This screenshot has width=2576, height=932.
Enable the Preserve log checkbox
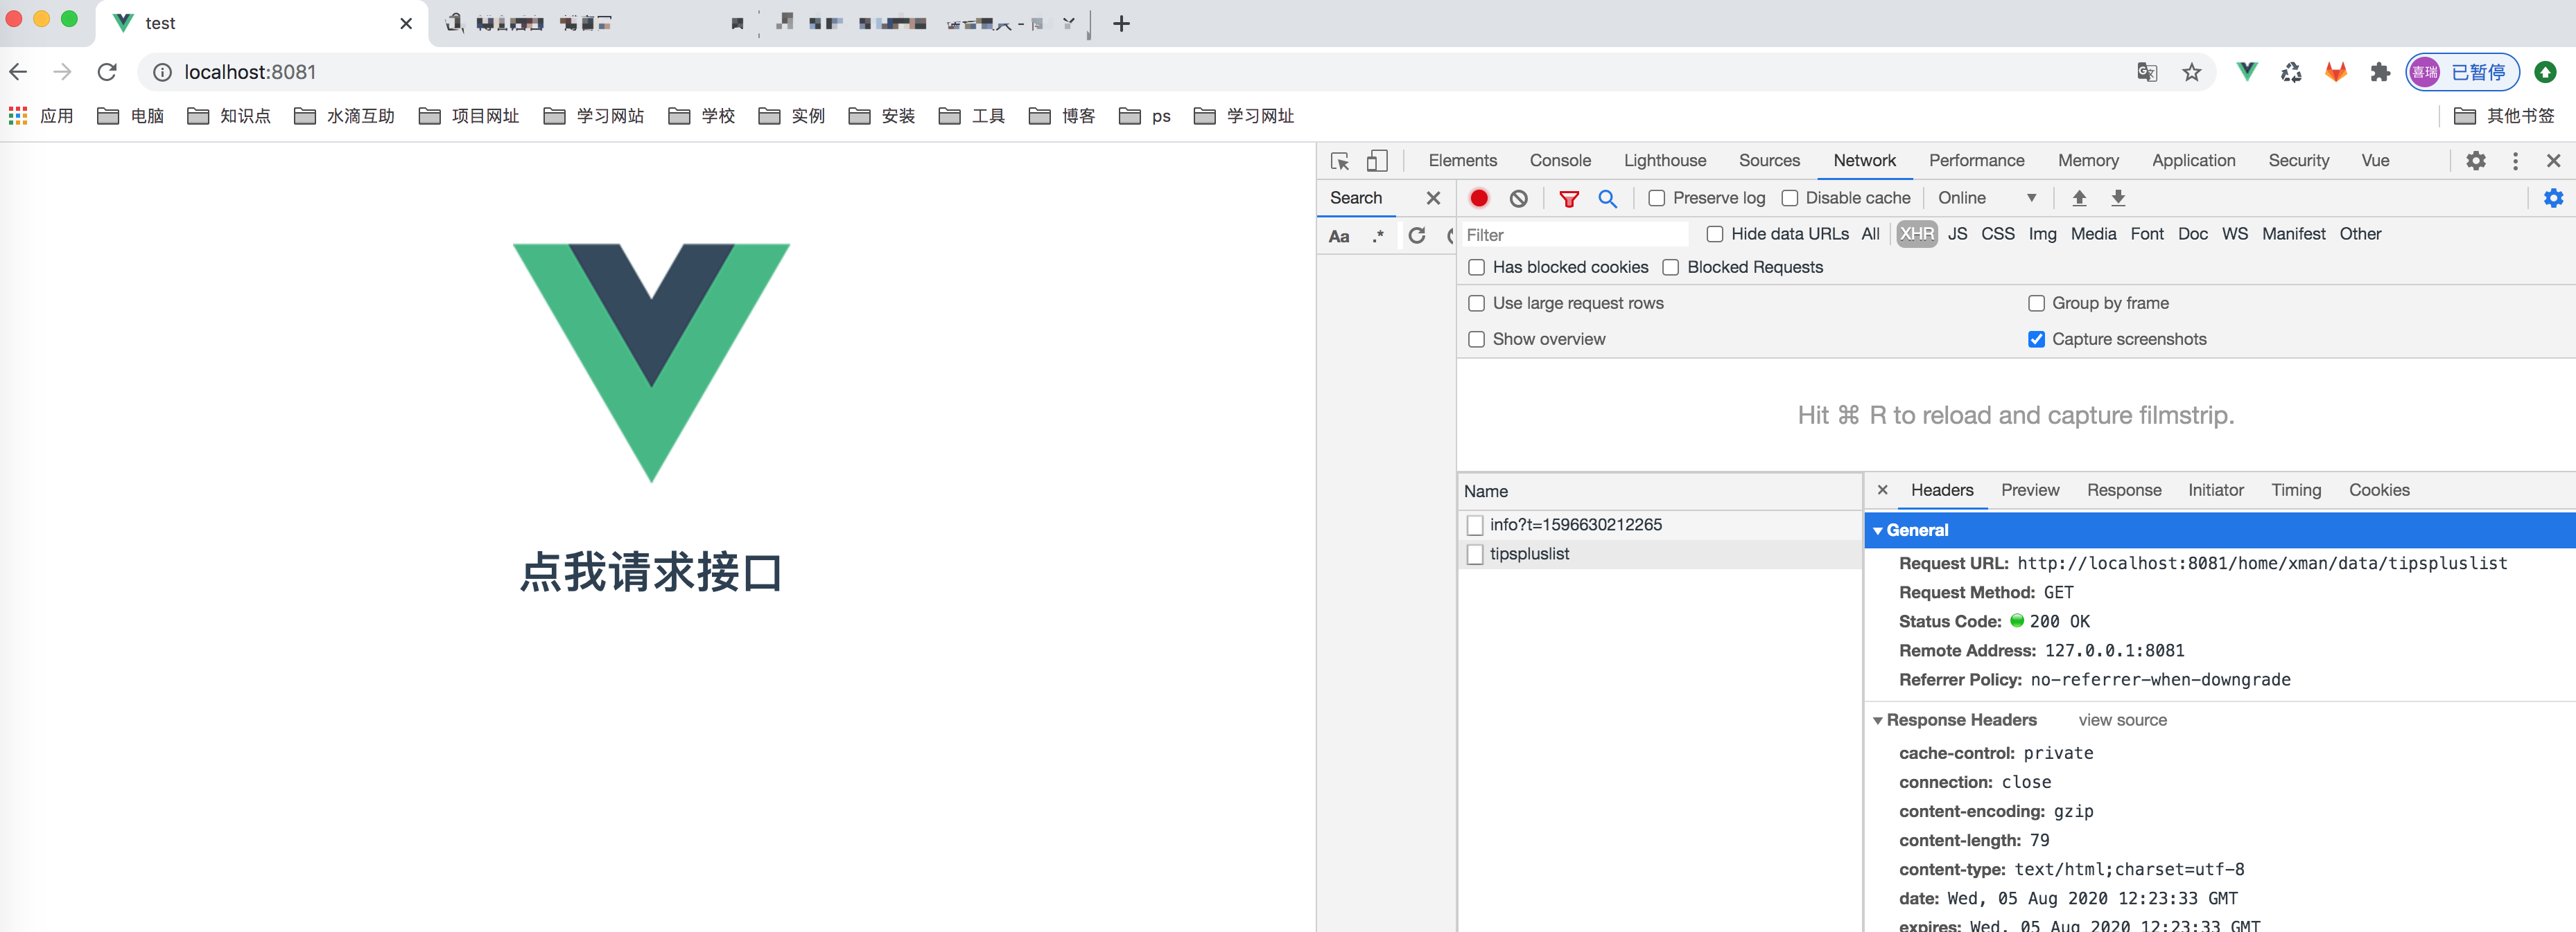[x=1657, y=198]
